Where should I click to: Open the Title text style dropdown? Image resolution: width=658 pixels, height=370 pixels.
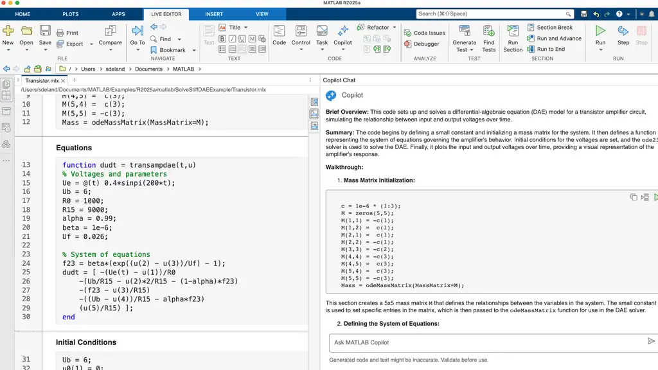[x=245, y=28]
